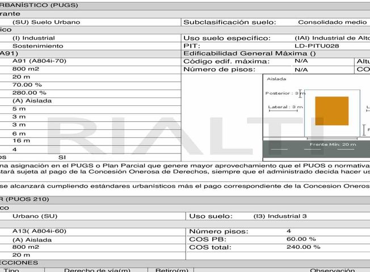Select the '(IAI) Industrial de Alto' value
This screenshot has width=370, height=272.
click(332, 38)
